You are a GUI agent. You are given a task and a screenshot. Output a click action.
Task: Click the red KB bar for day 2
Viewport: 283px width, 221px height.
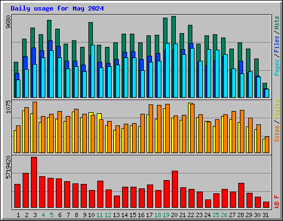pyautogui.click(x=25, y=191)
